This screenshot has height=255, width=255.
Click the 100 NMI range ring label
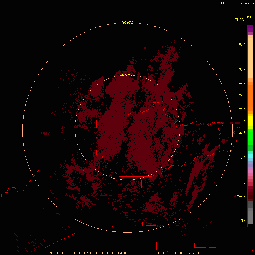click(x=127, y=22)
